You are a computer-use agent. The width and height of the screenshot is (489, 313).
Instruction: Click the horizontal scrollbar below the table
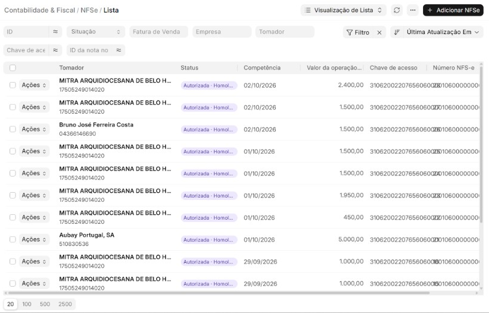(x=219, y=293)
